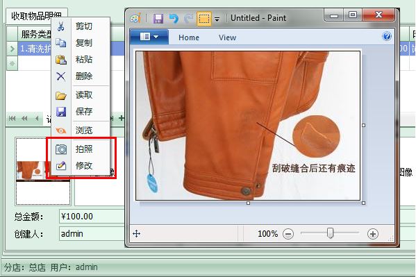
Task: Click the pencil edit icon beside 修改
Action: tap(61, 166)
